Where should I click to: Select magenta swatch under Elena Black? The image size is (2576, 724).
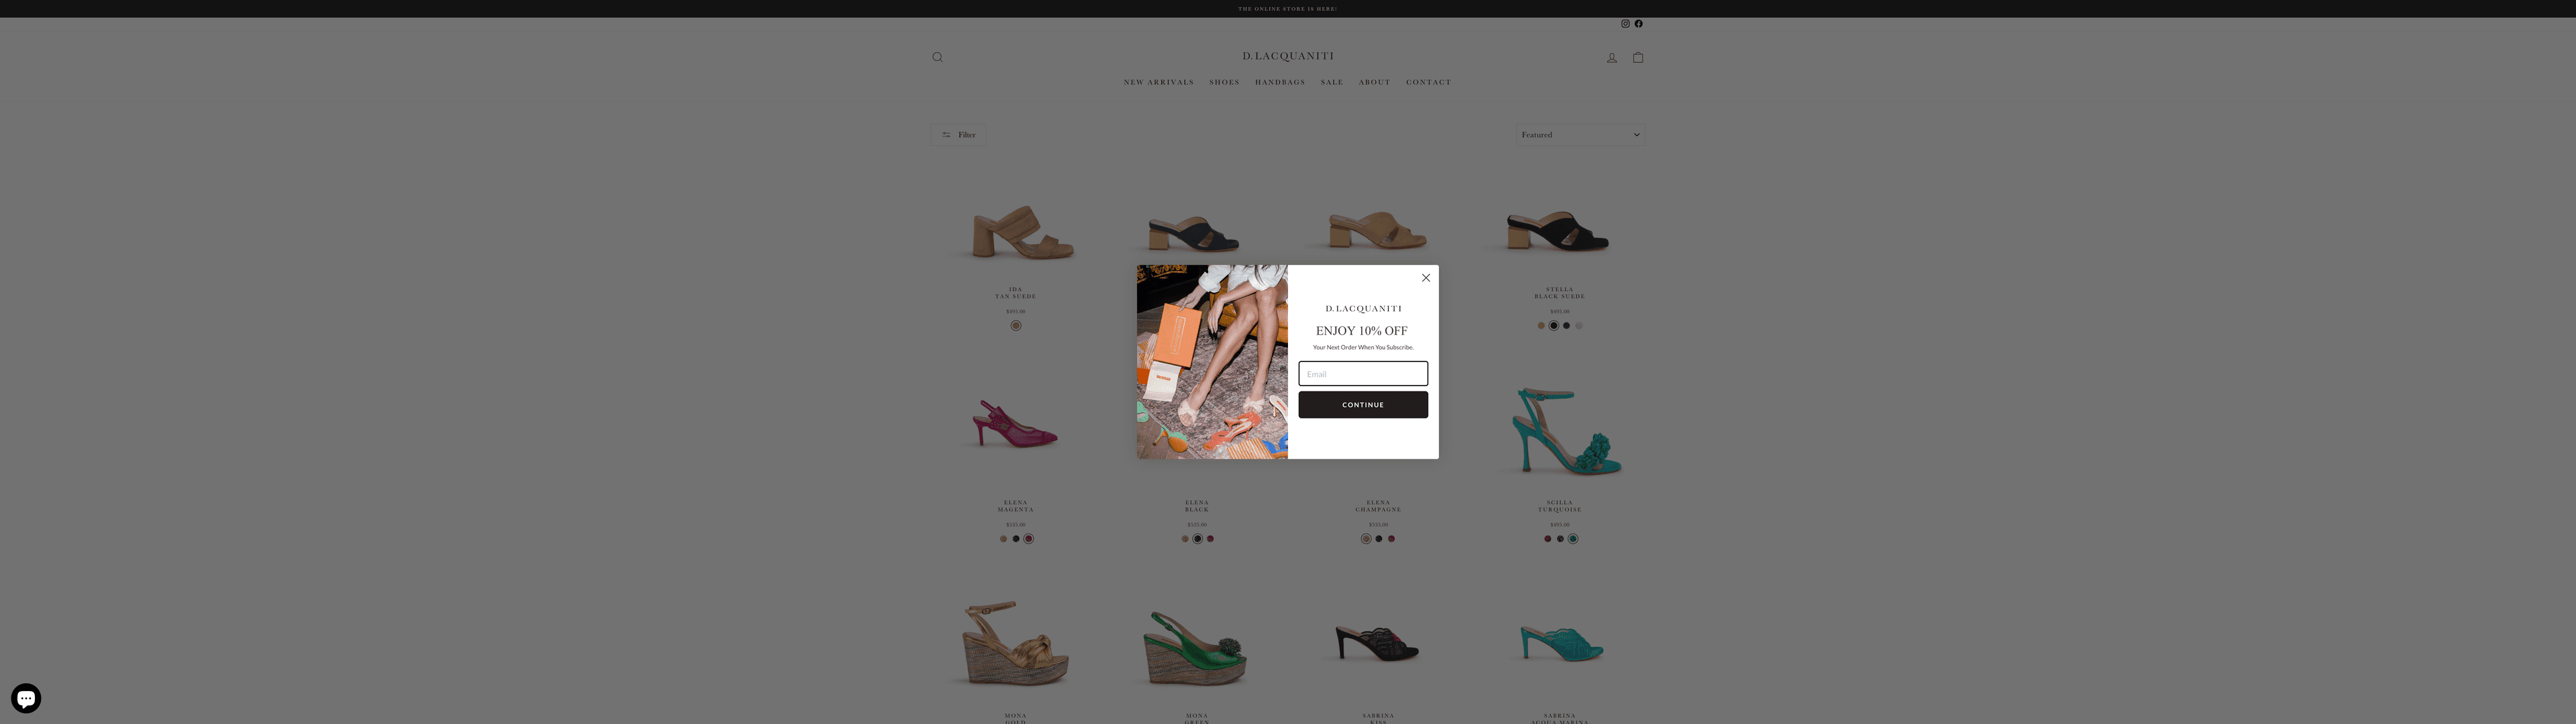pyautogui.click(x=1210, y=539)
